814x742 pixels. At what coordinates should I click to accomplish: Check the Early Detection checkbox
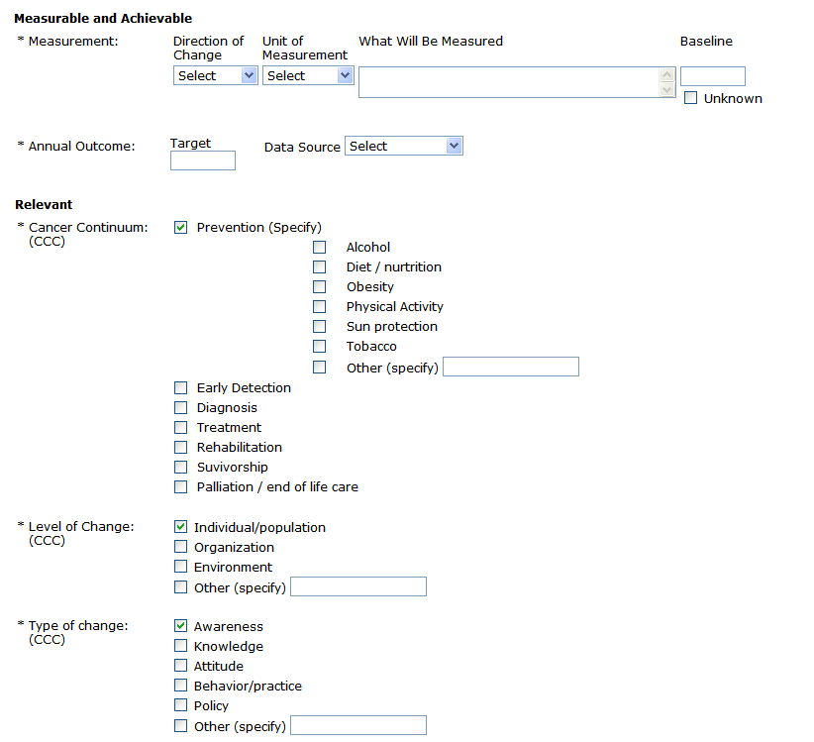click(x=180, y=387)
